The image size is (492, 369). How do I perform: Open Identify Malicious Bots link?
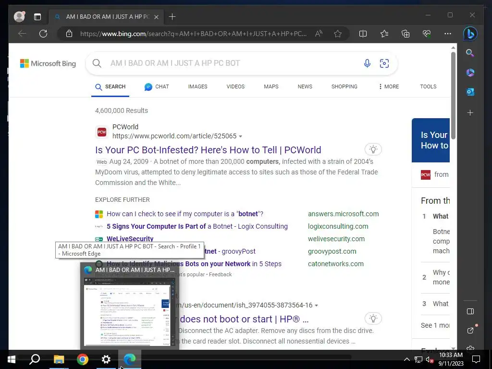[x=194, y=264]
